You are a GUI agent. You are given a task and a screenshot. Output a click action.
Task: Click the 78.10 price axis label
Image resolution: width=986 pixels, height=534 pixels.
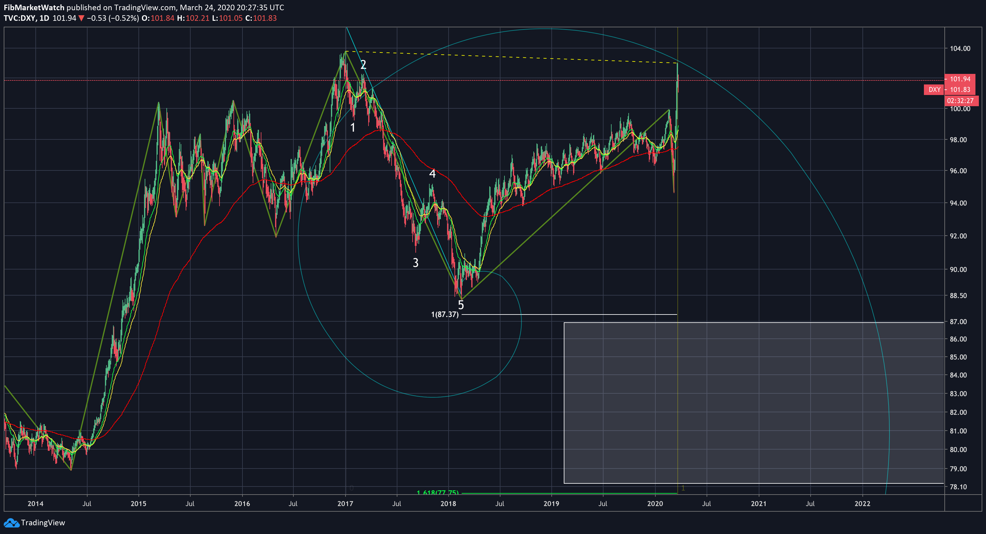pos(958,487)
